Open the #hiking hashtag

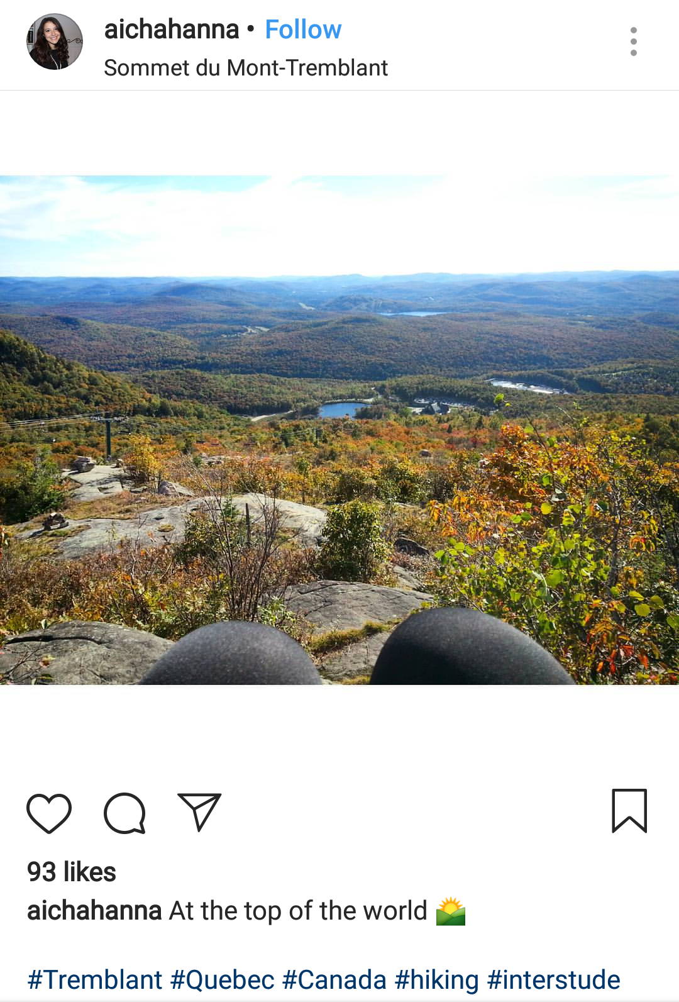(437, 979)
